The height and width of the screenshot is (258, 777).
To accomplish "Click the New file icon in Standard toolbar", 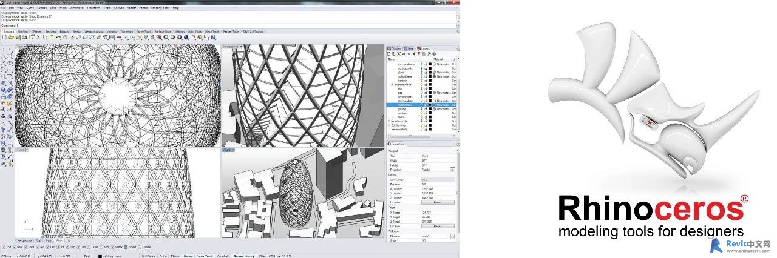I will pyautogui.click(x=4, y=37).
